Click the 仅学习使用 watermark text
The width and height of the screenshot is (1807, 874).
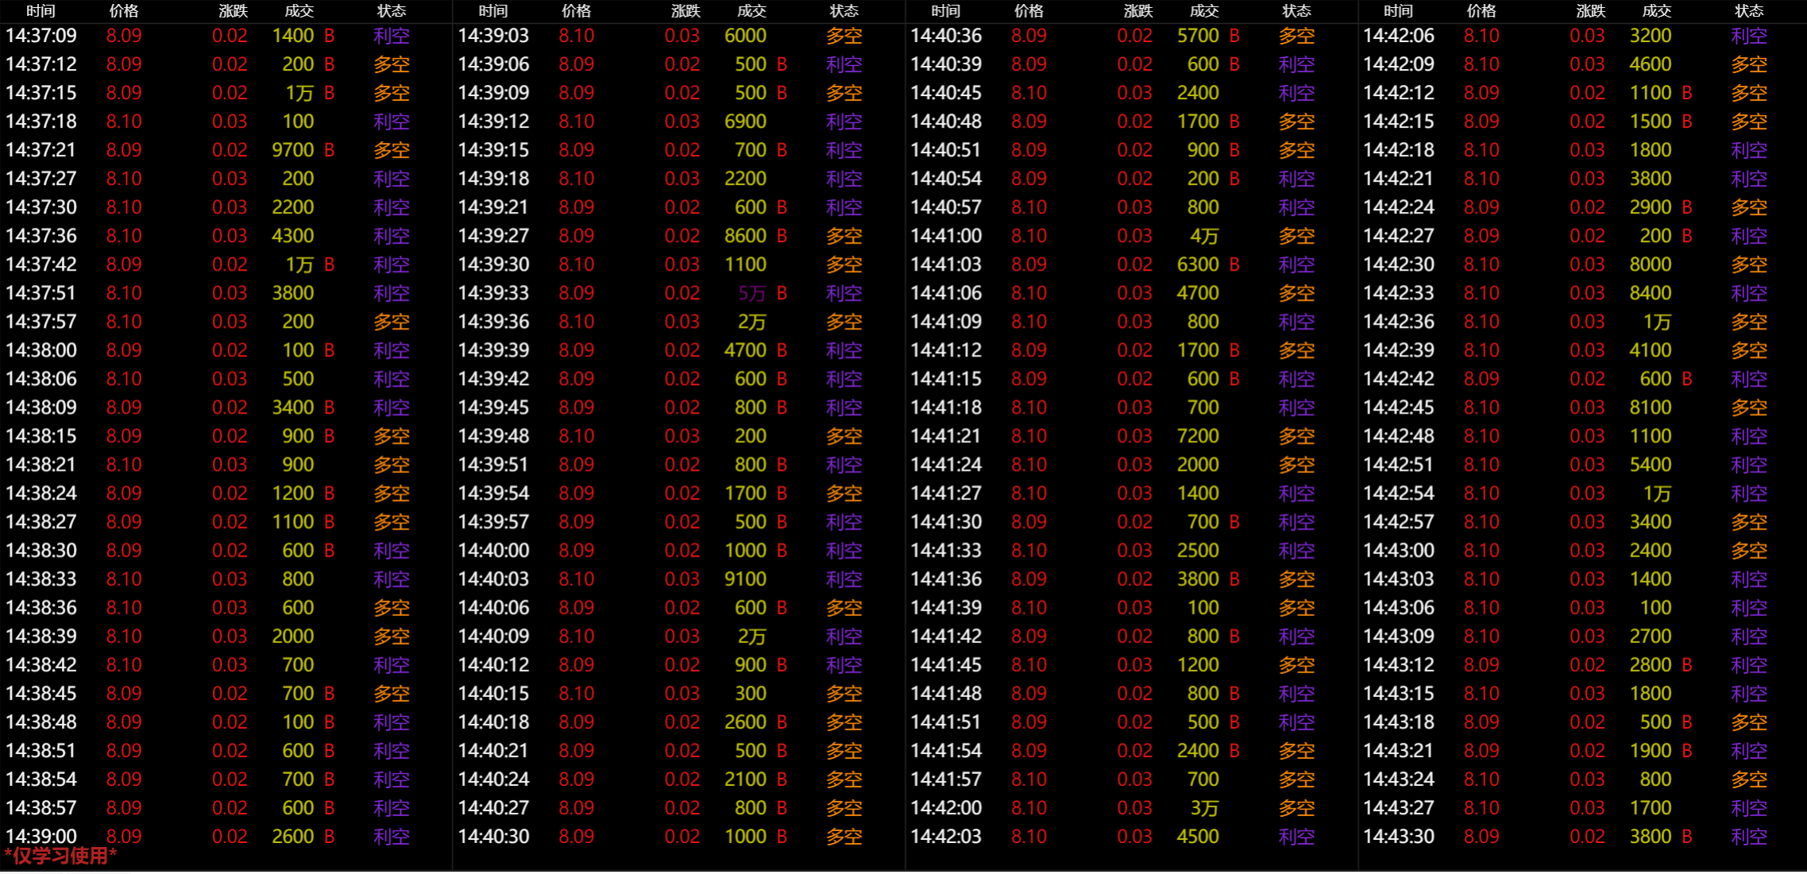[60, 856]
